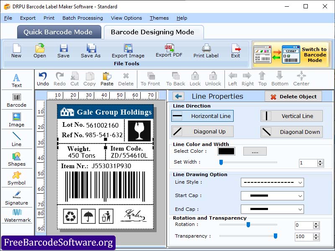Select the Signature tool
The height and width of the screenshot is (251, 335).
tap(17, 197)
